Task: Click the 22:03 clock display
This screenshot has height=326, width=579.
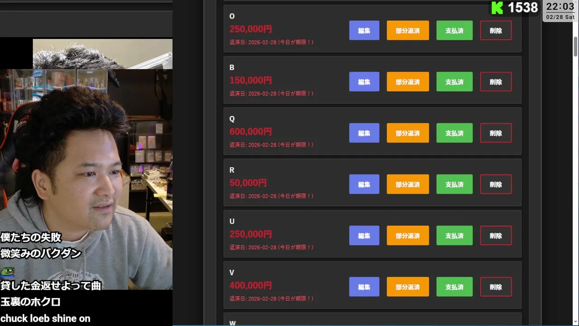Action: [x=560, y=6]
